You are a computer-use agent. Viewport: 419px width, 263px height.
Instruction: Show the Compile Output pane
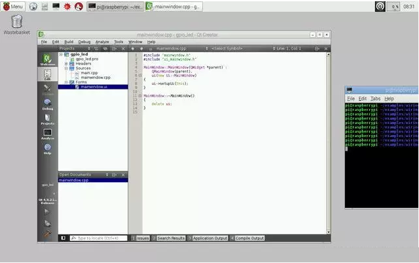(x=249, y=238)
